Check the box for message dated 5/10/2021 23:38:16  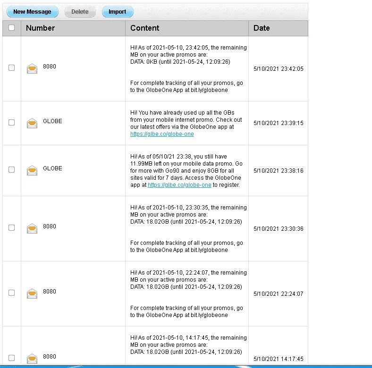(x=11, y=169)
